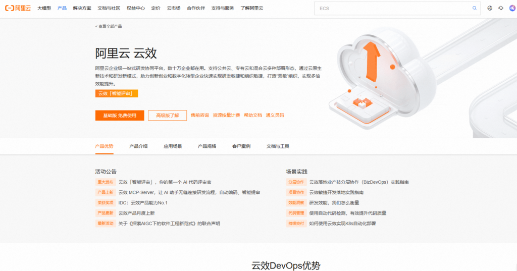This screenshot has width=517, height=271.
Task: Open the globe language/region icon
Action: click(490, 8)
